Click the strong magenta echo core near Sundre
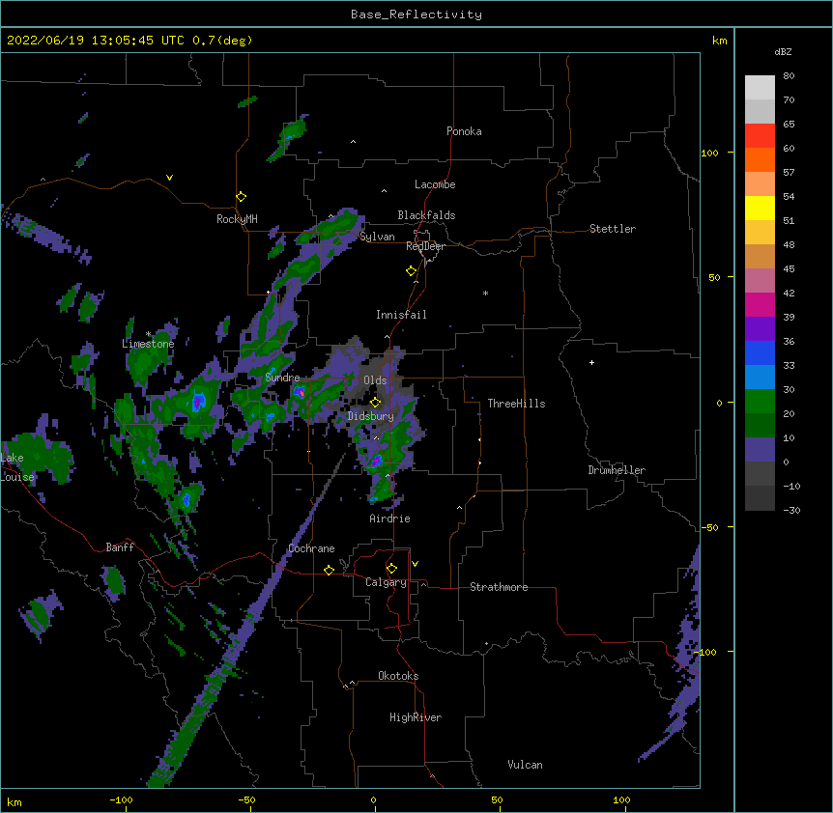Screen dimensions: 833x813 pyautogui.click(x=300, y=392)
